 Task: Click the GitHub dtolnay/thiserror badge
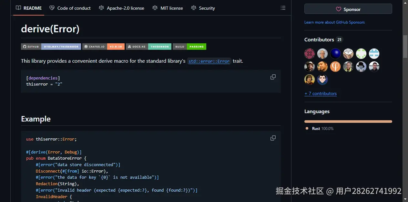click(x=51, y=47)
